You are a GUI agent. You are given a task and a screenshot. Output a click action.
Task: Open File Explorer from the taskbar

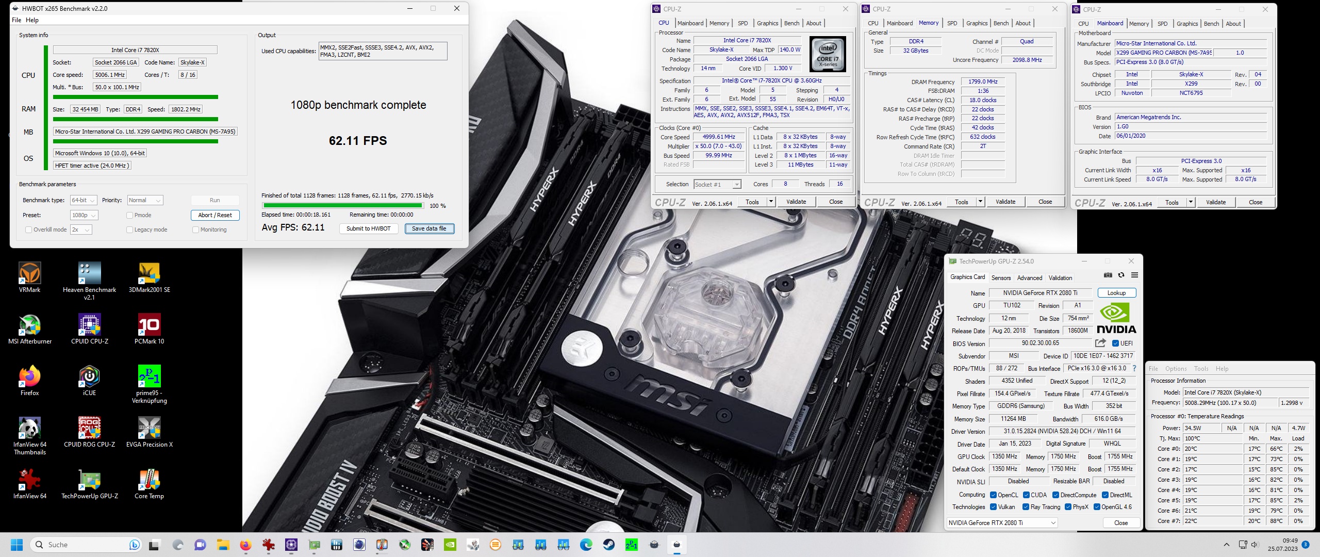[x=223, y=545]
